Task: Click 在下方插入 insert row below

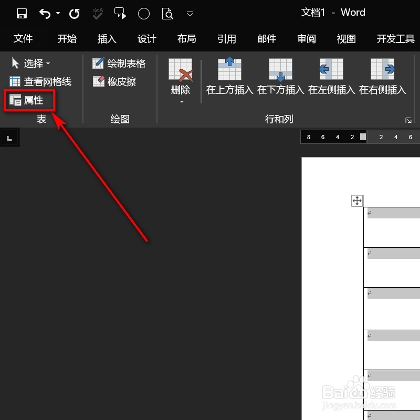Action: click(280, 77)
